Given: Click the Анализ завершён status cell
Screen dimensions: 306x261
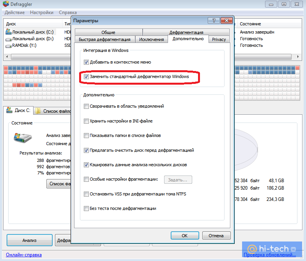Looking at the screenshot, I should click(257, 32).
